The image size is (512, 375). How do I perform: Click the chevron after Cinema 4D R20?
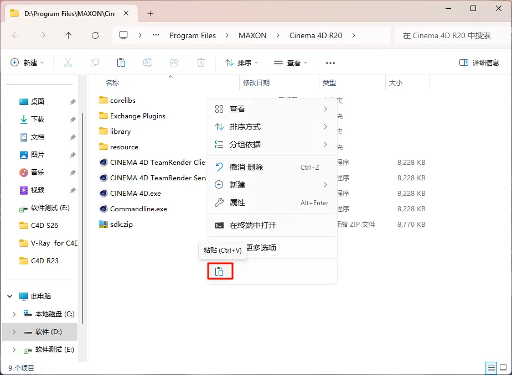click(354, 35)
